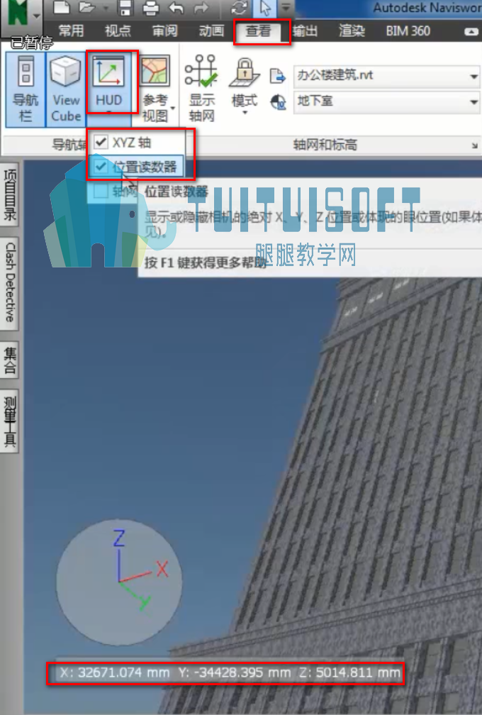Image resolution: width=482 pixels, height=715 pixels.
Task: Switch to the 查看 ribbon tab
Action: [258, 31]
